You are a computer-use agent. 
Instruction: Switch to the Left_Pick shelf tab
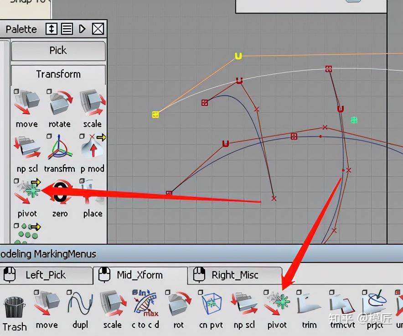pos(46,275)
